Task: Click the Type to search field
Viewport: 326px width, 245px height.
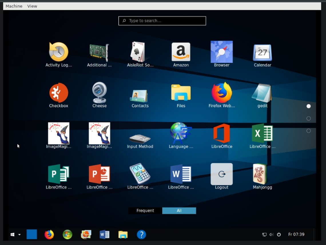Action: pos(162,21)
